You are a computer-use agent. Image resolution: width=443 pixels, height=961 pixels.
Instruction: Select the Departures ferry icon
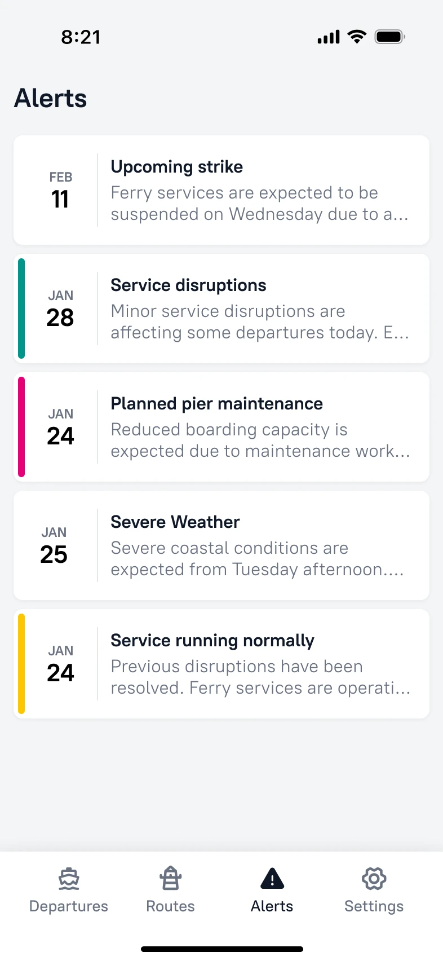[68, 878]
